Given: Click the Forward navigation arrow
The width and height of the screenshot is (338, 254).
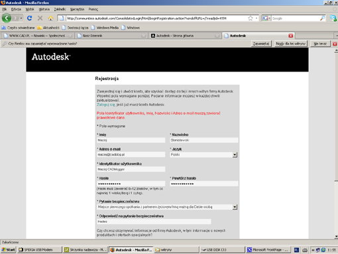Looking at the screenshot, I should point(15,18).
